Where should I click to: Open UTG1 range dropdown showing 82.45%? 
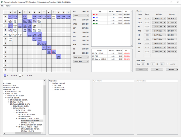tap(172, 23)
